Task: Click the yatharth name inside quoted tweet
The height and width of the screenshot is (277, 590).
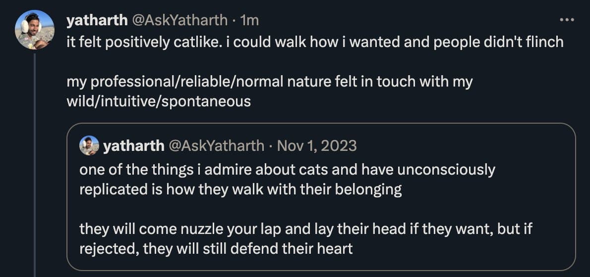Action: [x=133, y=145]
